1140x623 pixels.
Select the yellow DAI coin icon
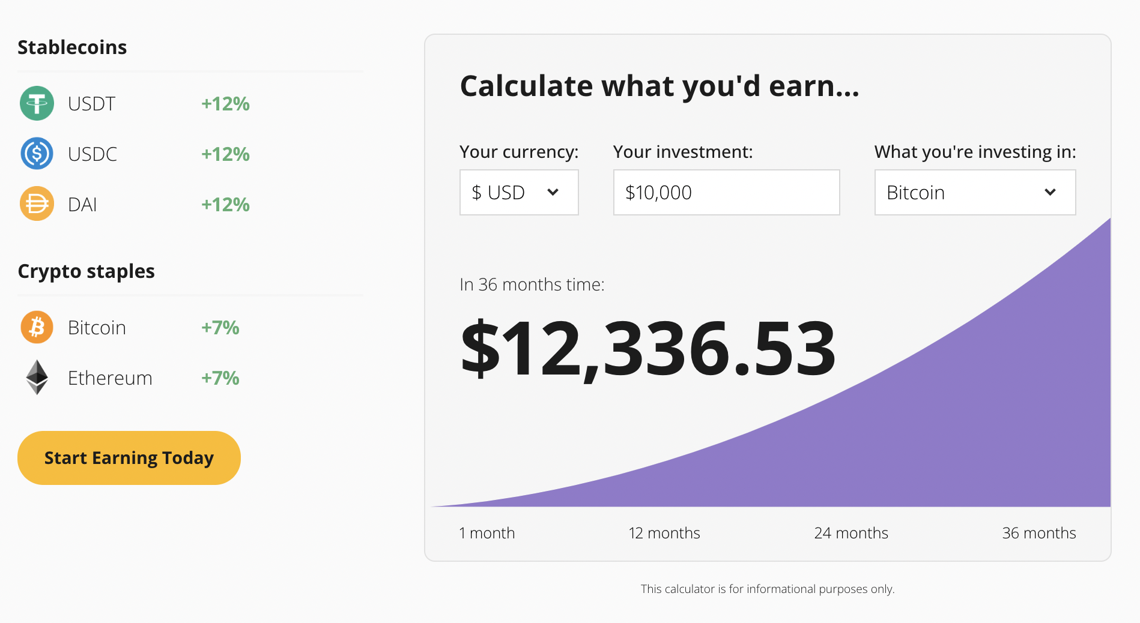[x=37, y=204]
